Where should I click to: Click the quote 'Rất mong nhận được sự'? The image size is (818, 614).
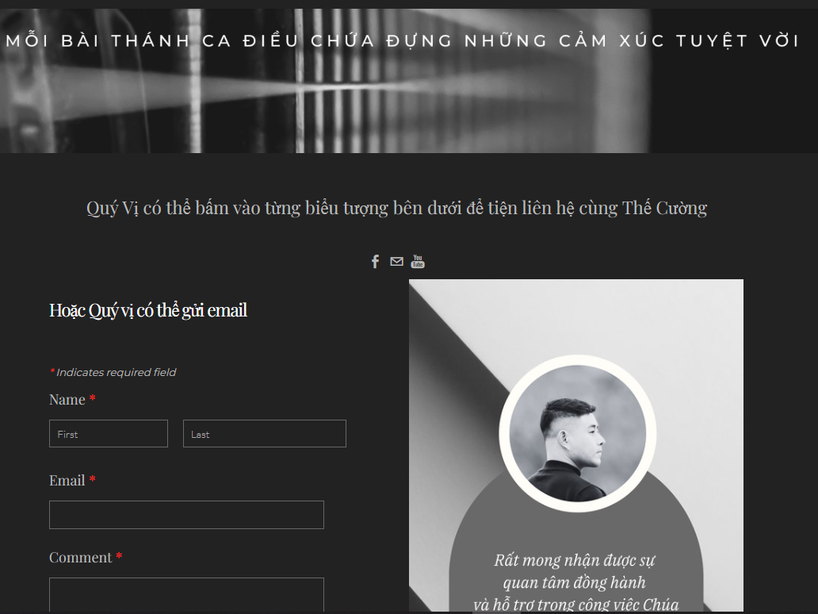pos(575,560)
